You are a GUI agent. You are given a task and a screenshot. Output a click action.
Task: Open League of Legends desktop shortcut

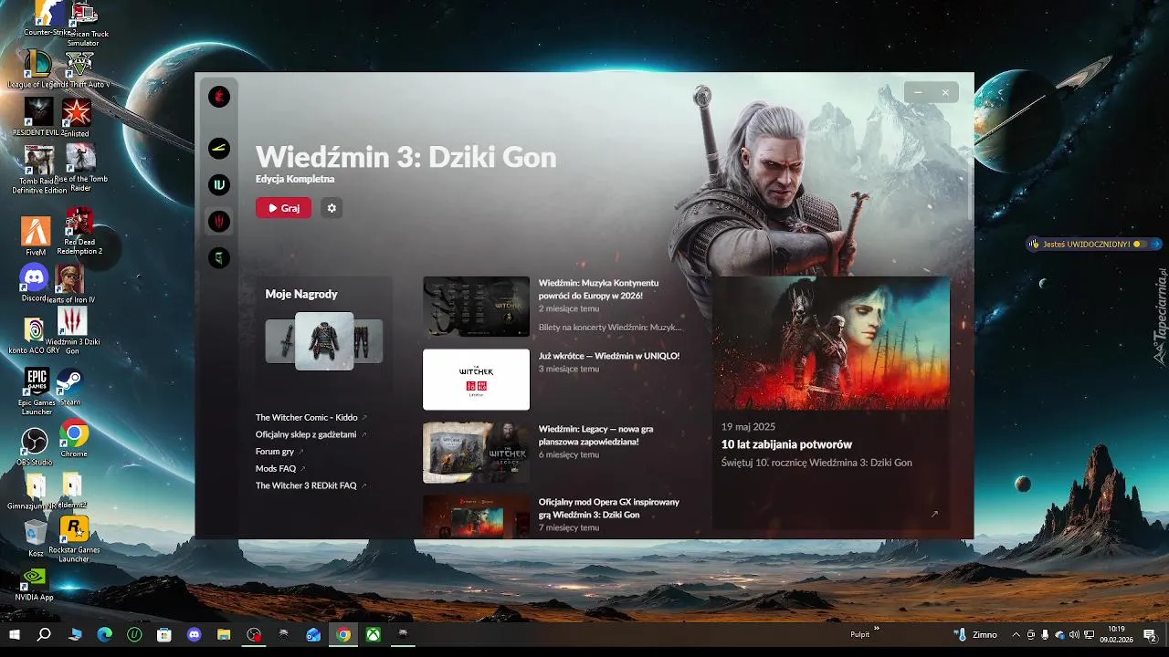(37, 68)
